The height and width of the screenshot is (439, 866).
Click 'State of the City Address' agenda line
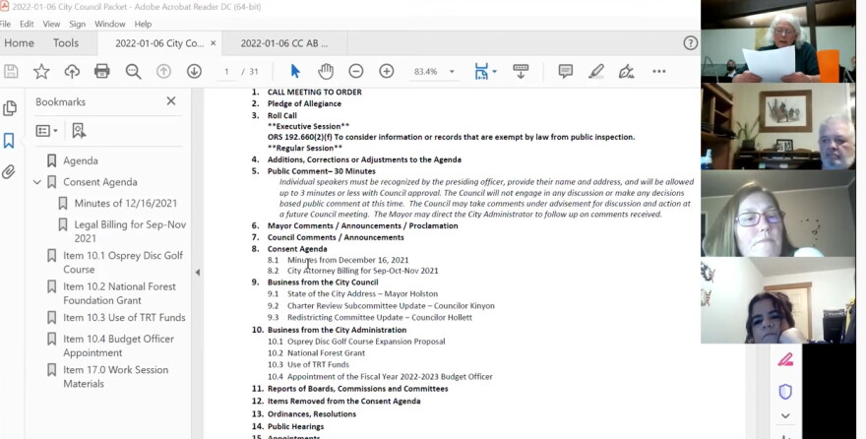pyautogui.click(x=362, y=293)
